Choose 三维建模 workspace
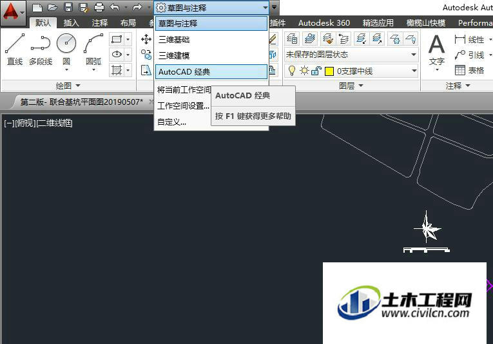The image size is (493, 344). tap(211, 55)
